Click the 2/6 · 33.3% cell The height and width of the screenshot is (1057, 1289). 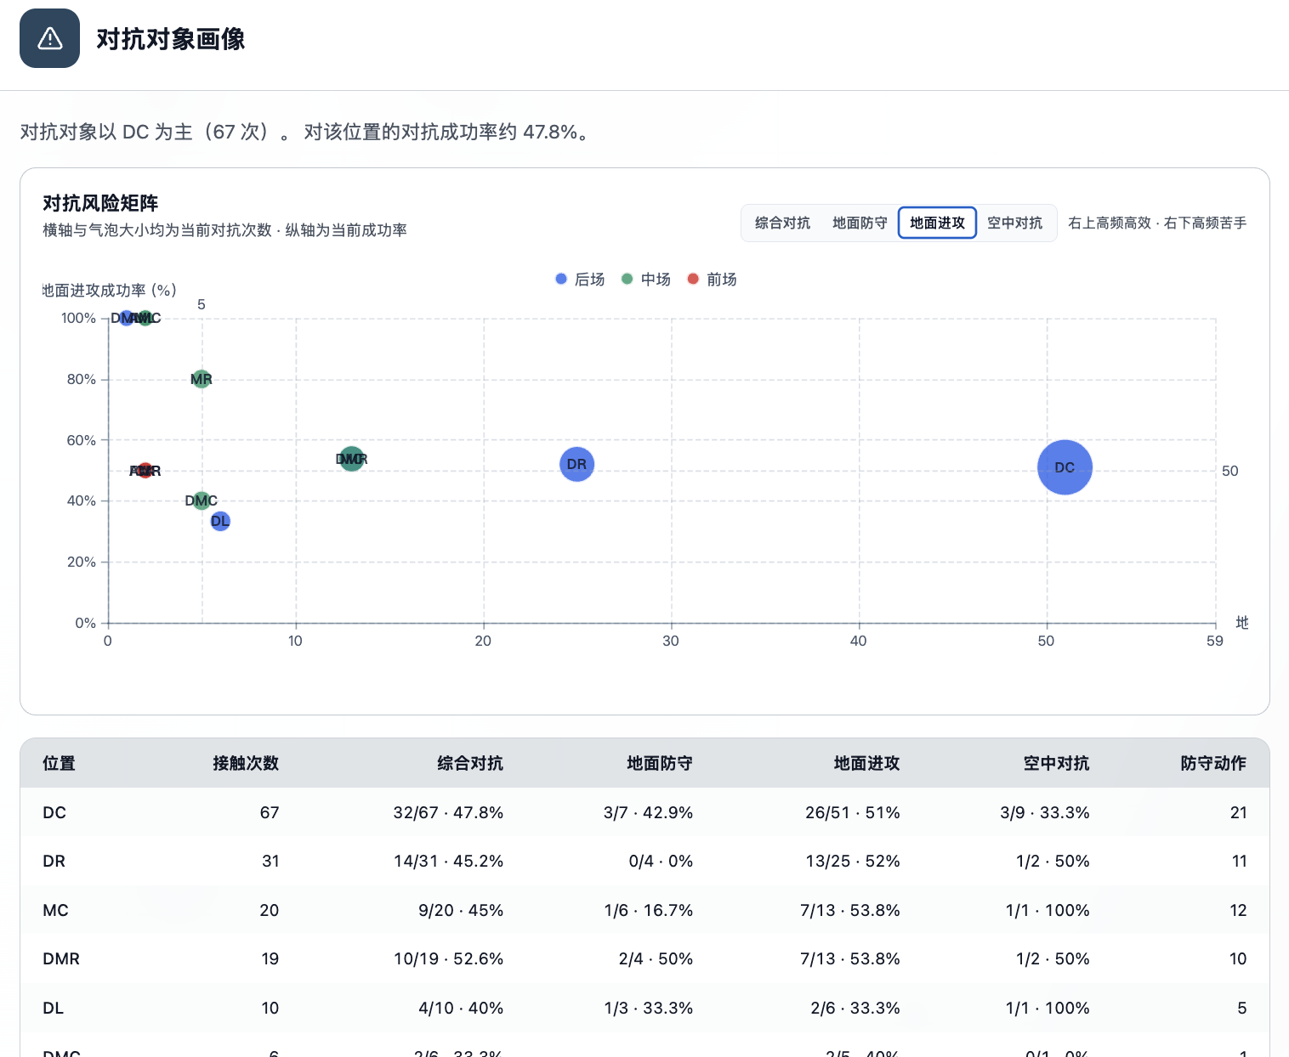coord(855,1008)
